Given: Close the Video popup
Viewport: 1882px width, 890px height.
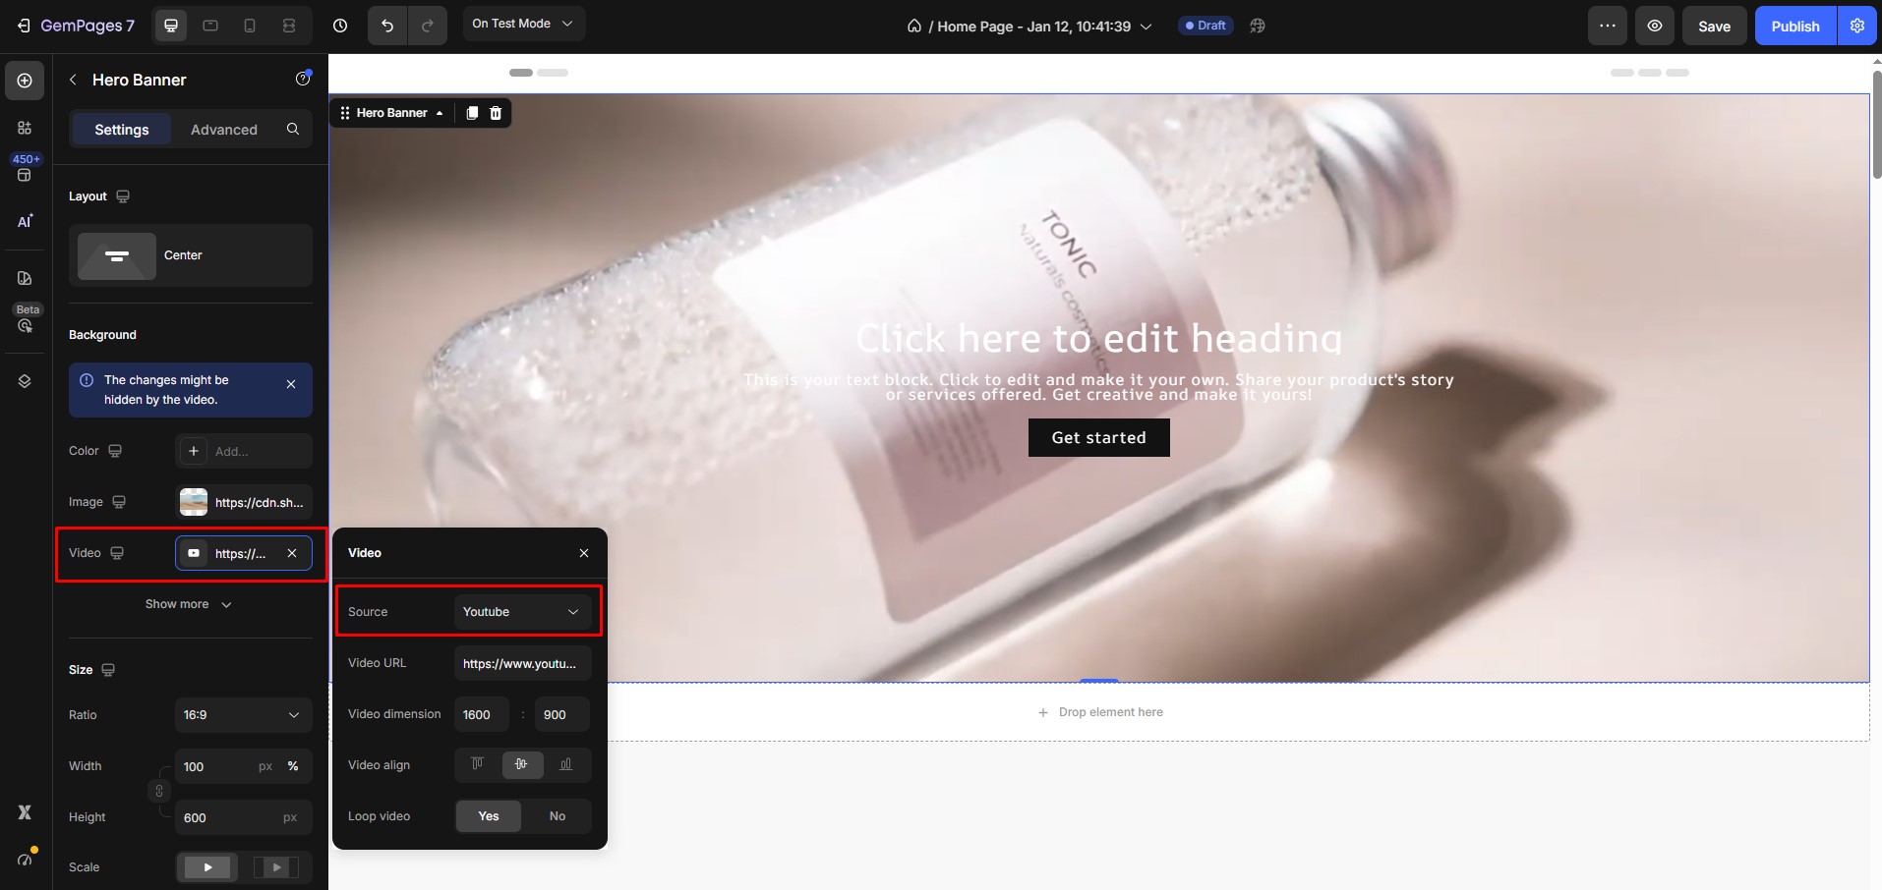Looking at the screenshot, I should coord(584,553).
